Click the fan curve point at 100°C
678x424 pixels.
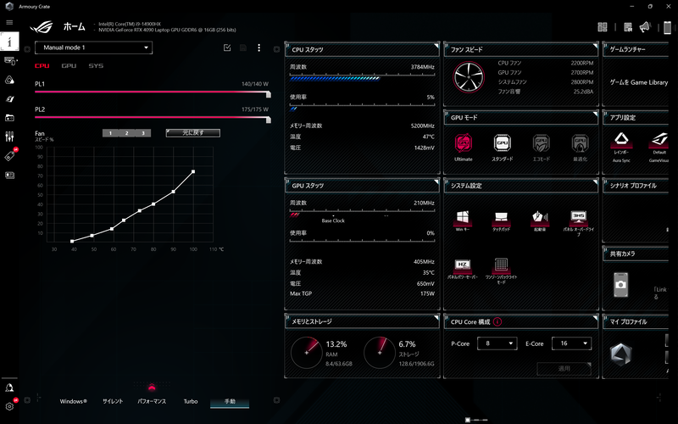tap(193, 172)
